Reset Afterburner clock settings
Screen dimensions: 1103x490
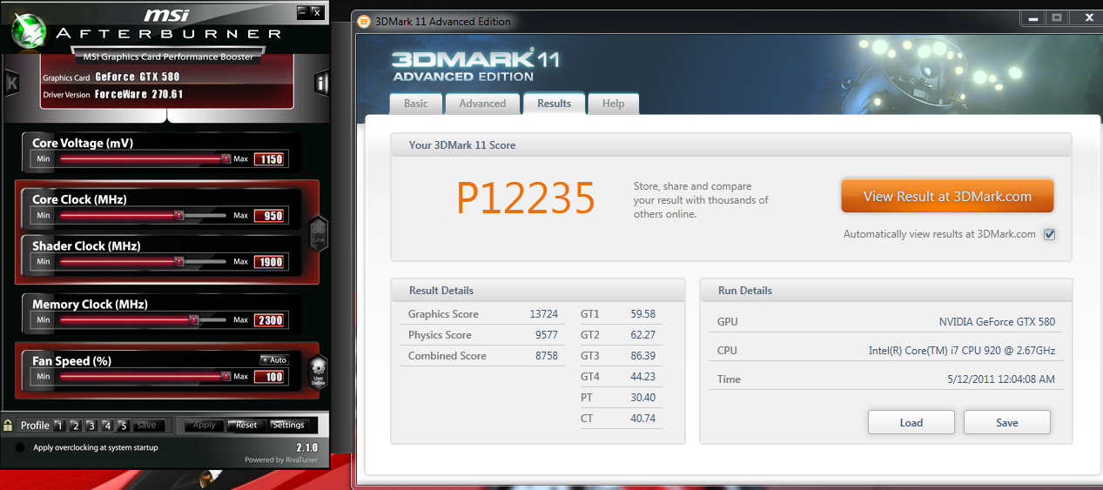246,426
